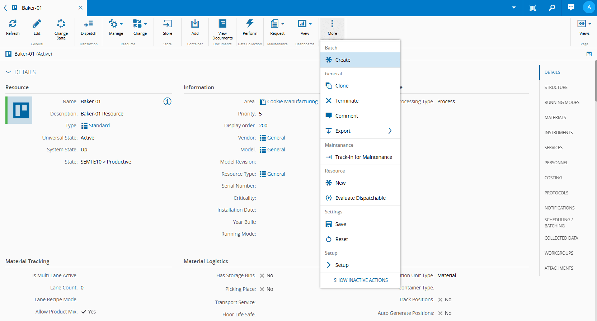The image size is (597, 321).
Task: Open the barcode scanner icon in header
Action: pyautogui.click(x=533, y=8)
